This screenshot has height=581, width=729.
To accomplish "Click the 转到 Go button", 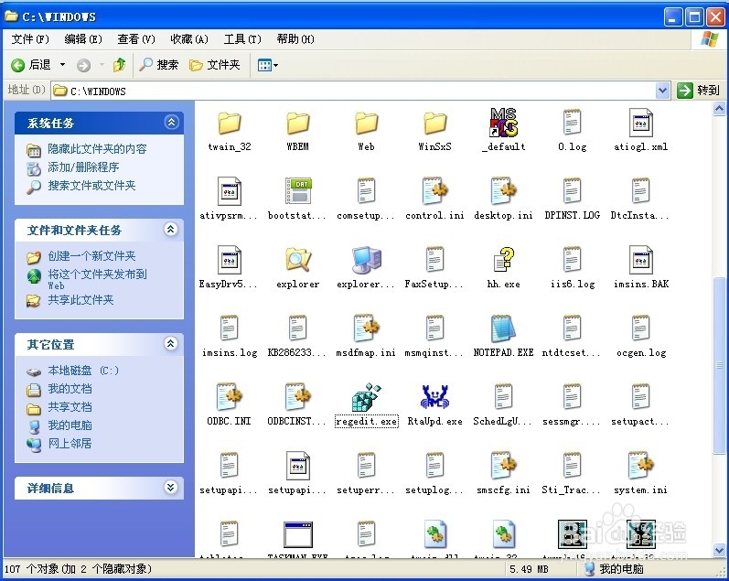I will [x=698, y=91].
